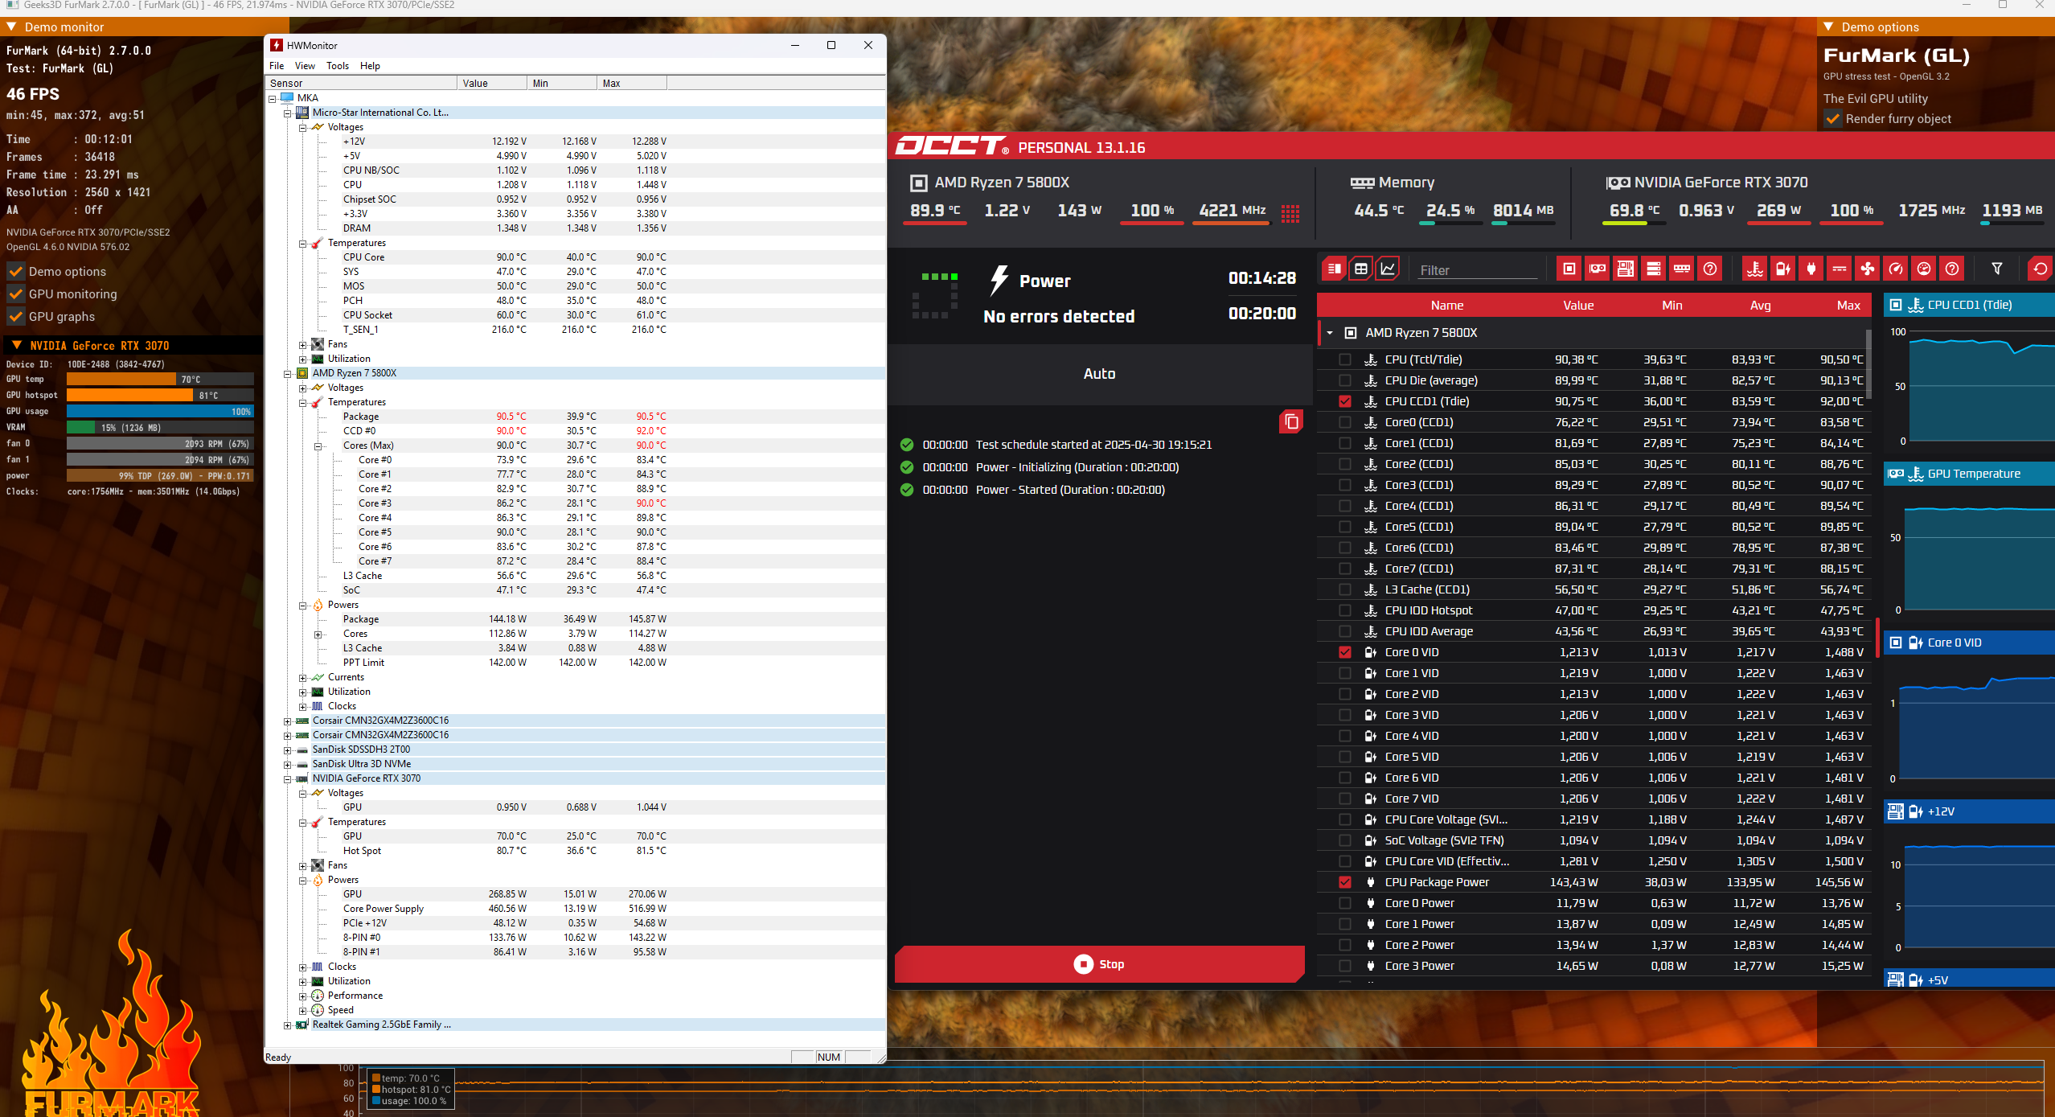The image size is (2055, 1117).
Task: Click the Name column header in OCCT
Action: click(x=1446, y=305)
